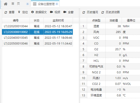
Task: Click the %RH unit cell
Action: pyautogui.click(x=131, y=26)
